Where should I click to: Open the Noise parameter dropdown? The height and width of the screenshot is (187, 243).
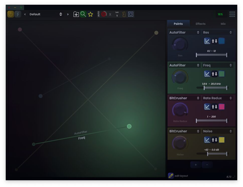(217, 131)
